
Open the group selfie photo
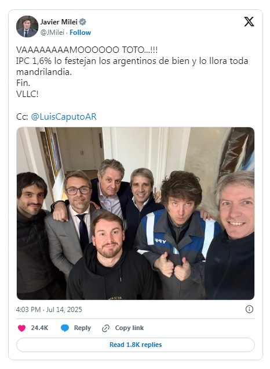tap(136, 213)
